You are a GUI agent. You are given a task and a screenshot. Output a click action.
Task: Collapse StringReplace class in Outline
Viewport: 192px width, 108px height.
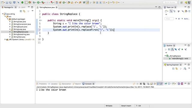pos(165,56)
